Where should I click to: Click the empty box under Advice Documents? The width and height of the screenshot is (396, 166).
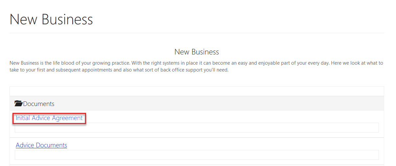coord(197,155)
